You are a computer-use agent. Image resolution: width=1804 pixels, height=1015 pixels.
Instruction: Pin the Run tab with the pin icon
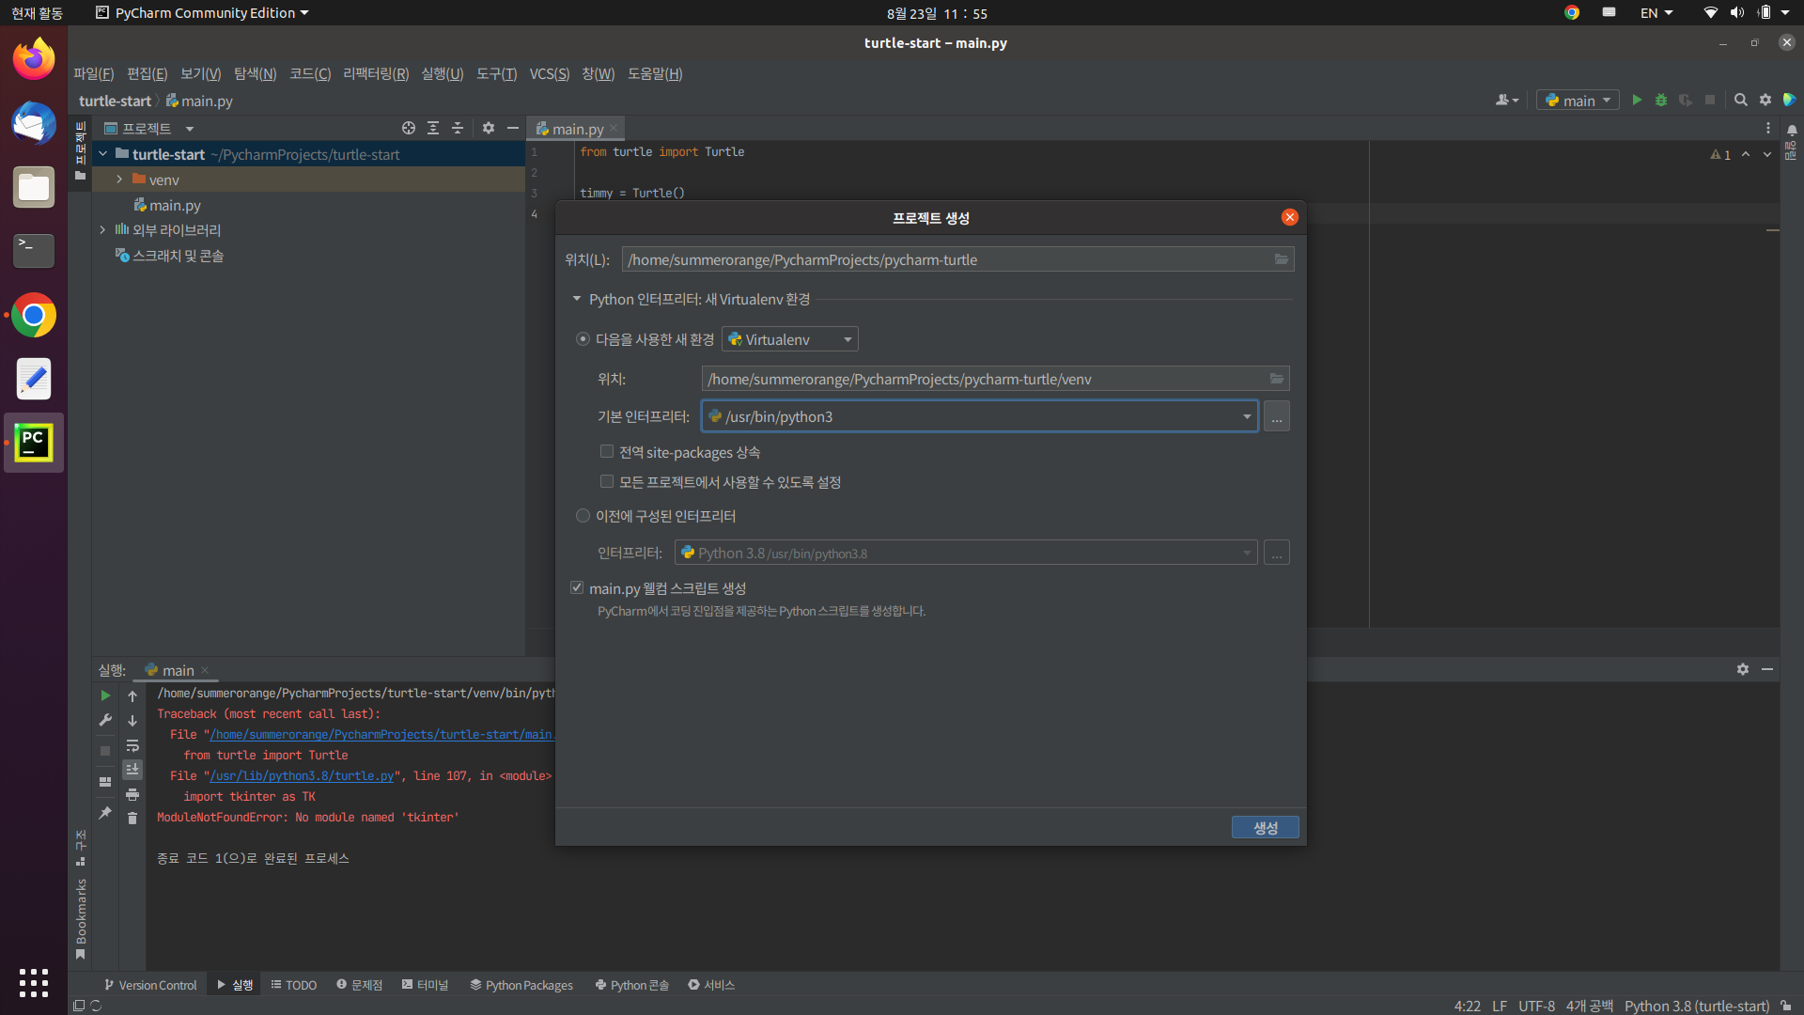click(105, 813)
